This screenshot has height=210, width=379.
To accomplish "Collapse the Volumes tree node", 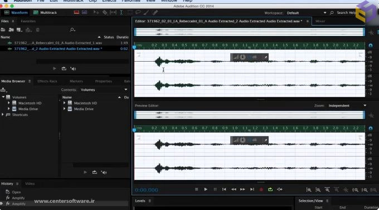I will coord(3,97).
